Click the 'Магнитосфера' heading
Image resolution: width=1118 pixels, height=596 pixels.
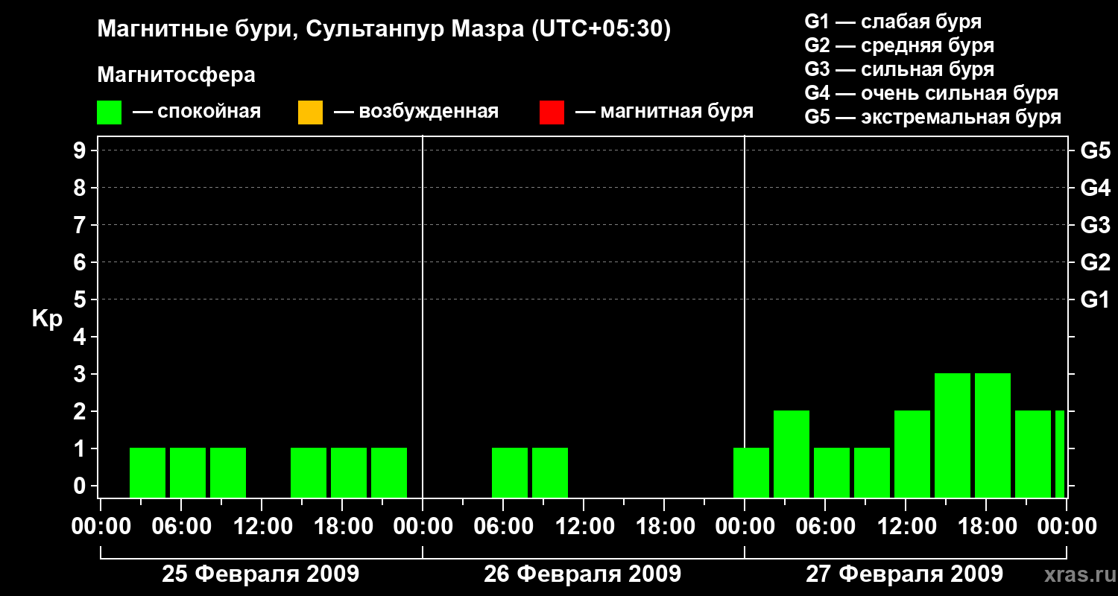(177, 75)
